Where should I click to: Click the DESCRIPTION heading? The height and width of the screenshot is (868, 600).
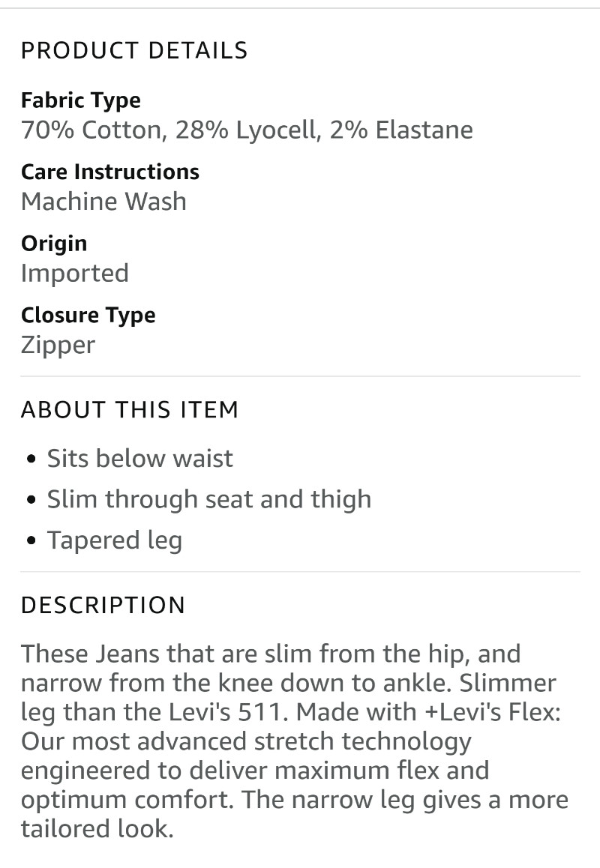point(103,605)
